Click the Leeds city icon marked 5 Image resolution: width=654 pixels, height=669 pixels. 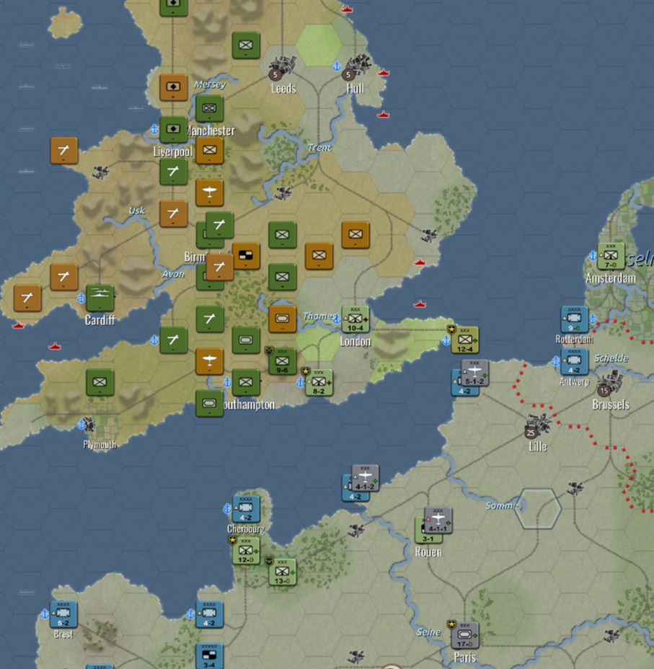[x=281, y=68]
